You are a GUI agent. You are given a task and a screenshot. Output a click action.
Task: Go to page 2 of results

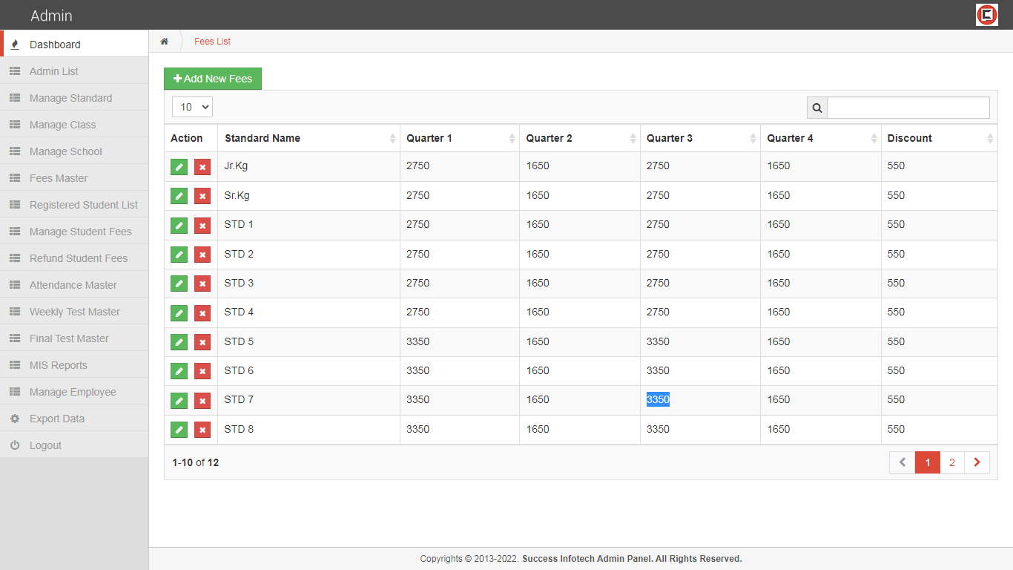pos(952,462)
